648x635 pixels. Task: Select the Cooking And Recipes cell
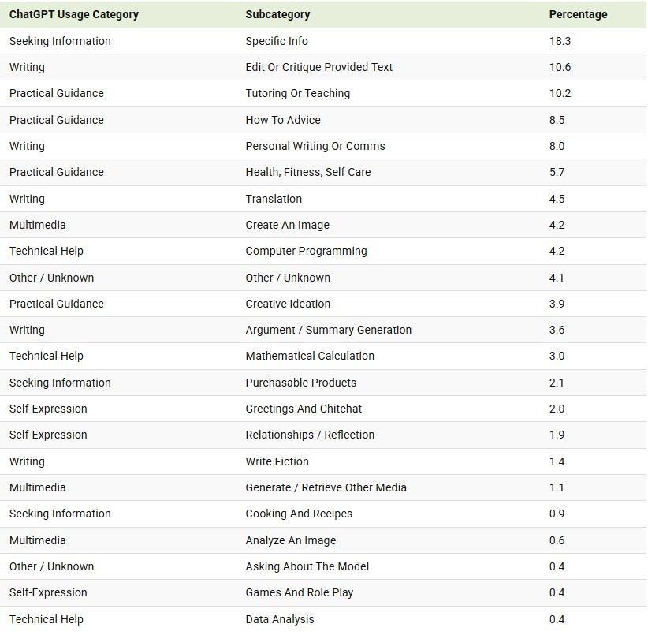tap(299, 514)
